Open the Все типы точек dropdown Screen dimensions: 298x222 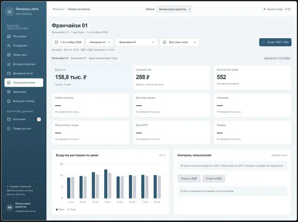coord(179,42)
